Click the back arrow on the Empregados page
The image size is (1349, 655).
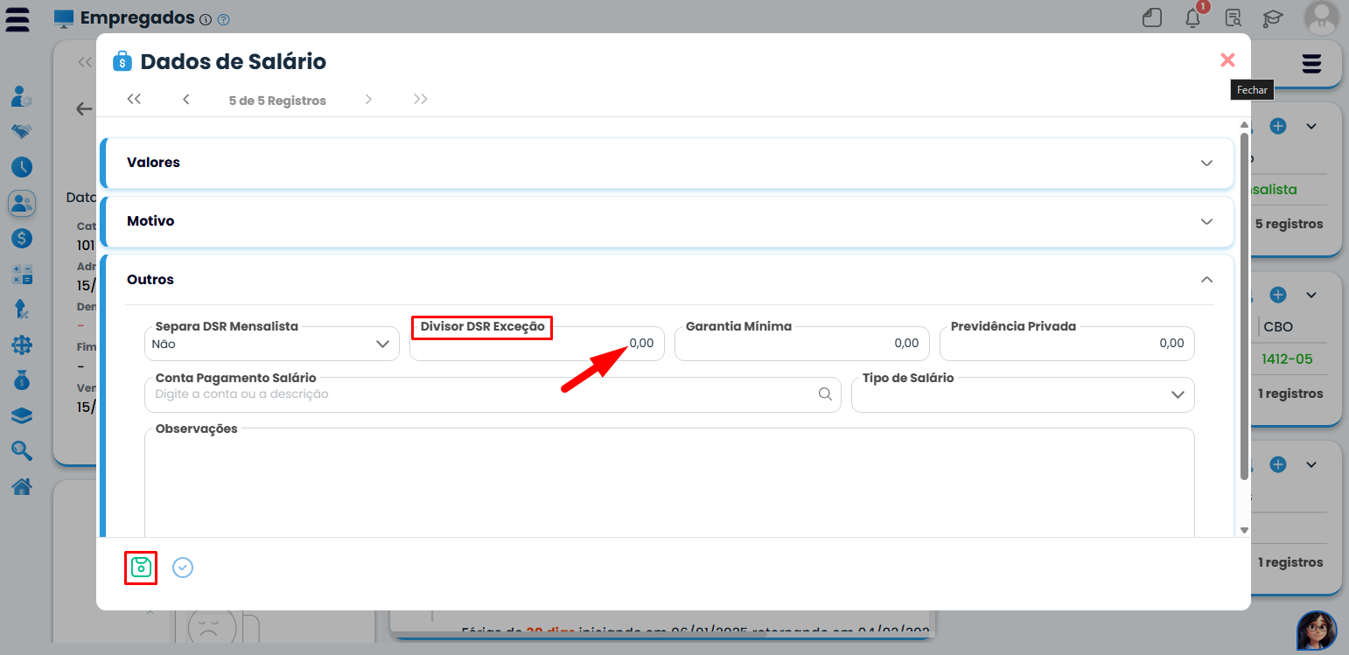coord(84,108)
